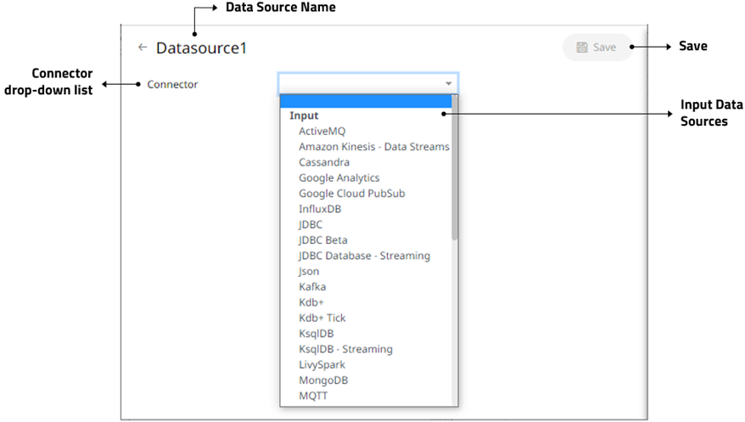Select the Cassandra connector option

coord(324,162)
